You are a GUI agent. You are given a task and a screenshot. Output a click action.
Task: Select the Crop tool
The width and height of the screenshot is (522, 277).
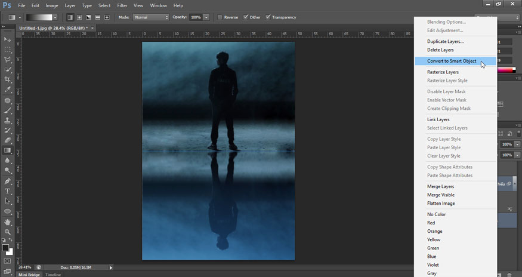(7, 79)
